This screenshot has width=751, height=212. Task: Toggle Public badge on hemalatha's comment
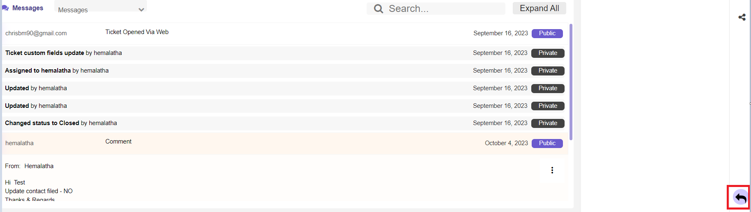click(x=547, y=143)
